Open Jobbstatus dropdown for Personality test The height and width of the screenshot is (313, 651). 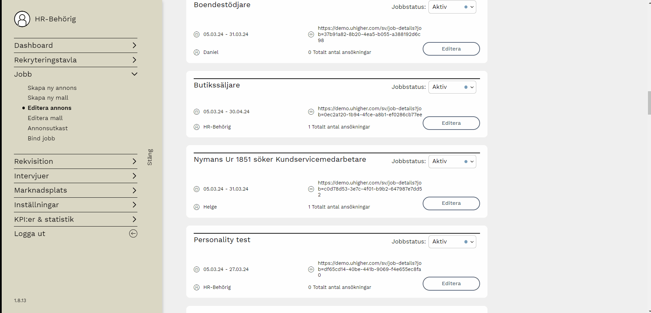coord(452,242)
